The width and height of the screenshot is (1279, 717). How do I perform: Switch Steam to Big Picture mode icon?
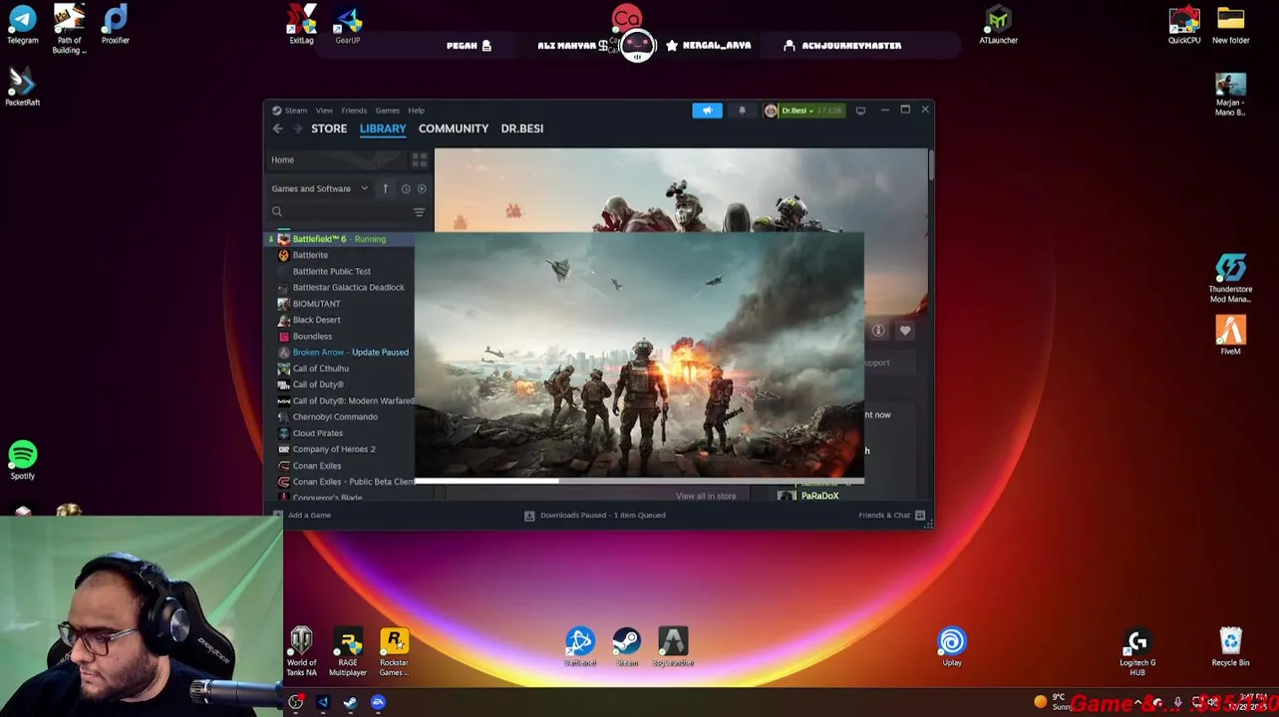tap(860, 111)
